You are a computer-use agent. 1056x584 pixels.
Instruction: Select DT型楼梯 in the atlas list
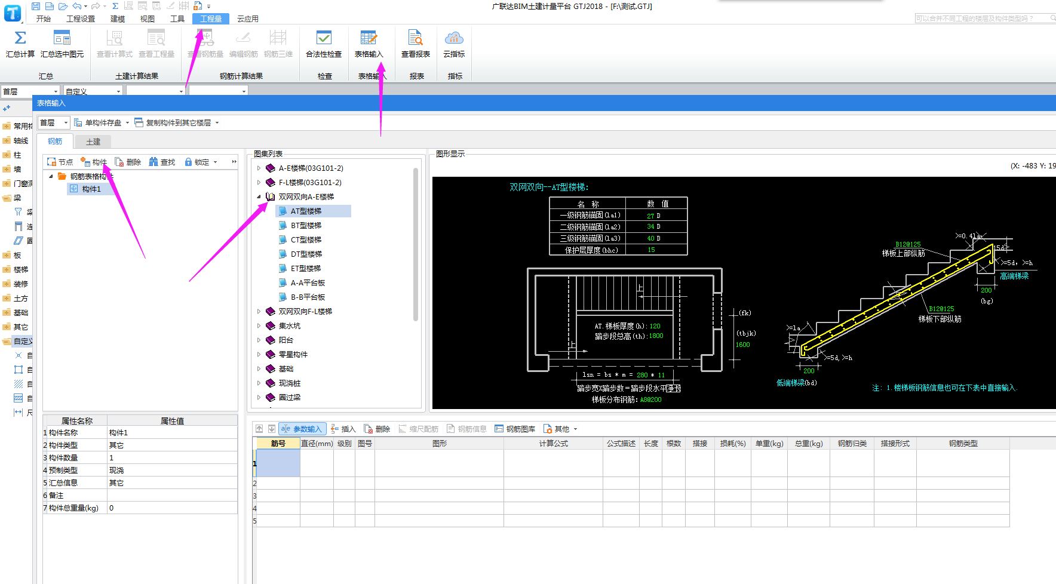click(x=306, y=254)
